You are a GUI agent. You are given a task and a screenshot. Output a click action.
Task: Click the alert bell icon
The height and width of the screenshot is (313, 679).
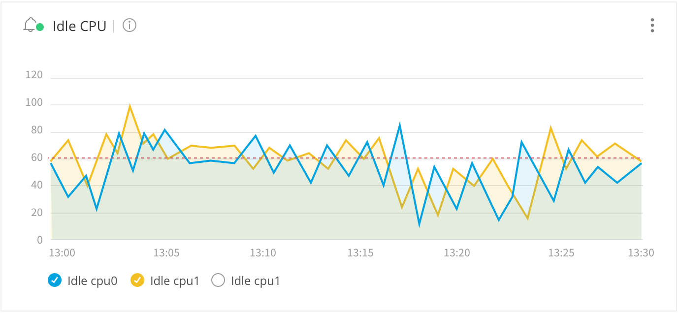(x=30, y=25)
